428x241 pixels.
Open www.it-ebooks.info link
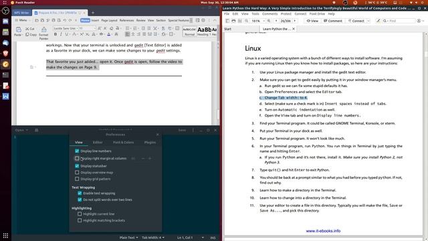tap(323, 231)
